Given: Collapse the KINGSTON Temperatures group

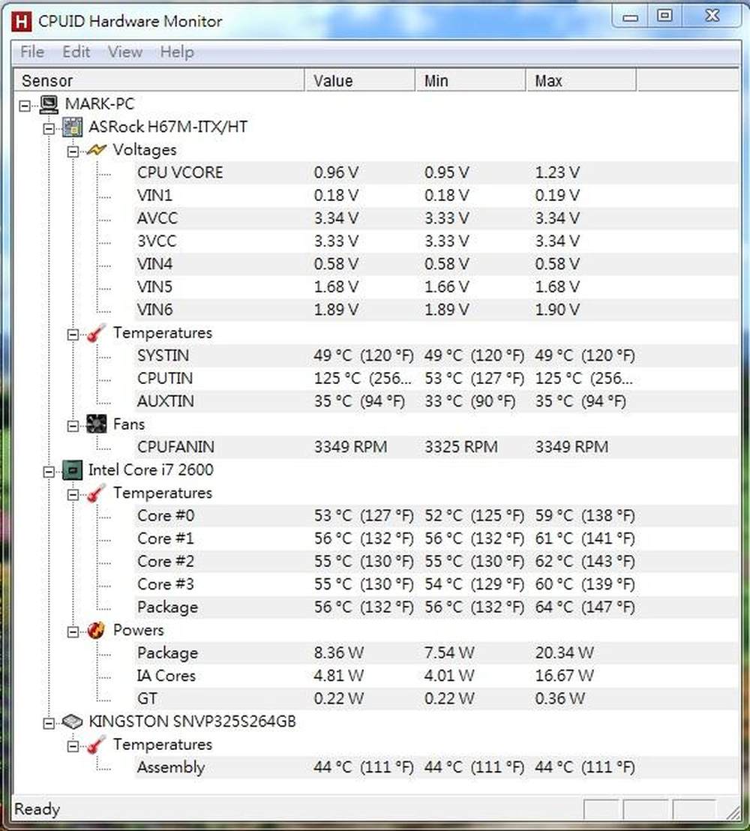Looking at the screenshot, I should tap(73, 747).
